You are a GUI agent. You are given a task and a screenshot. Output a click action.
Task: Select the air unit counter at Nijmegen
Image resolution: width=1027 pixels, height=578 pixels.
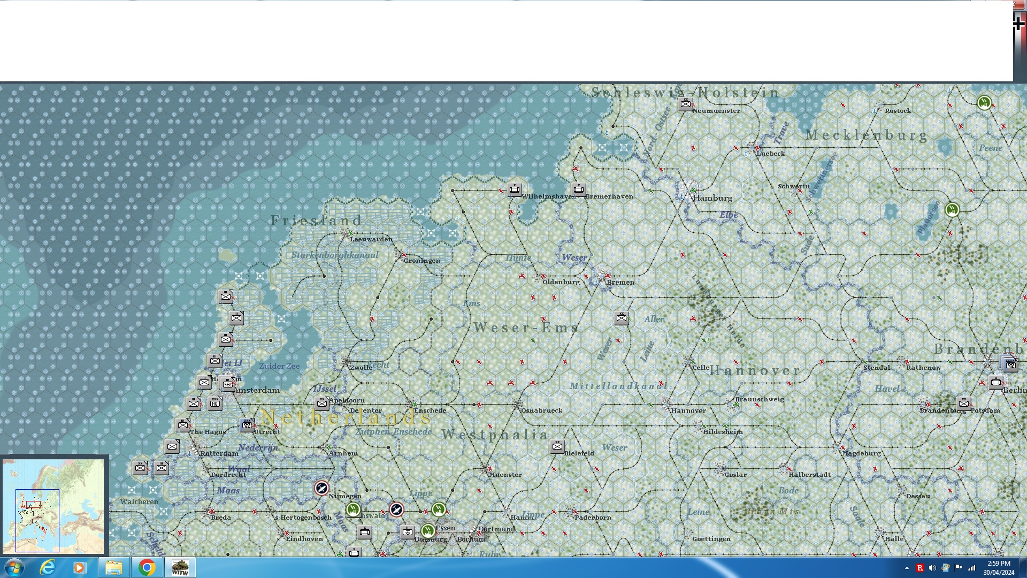pos(321,488)
